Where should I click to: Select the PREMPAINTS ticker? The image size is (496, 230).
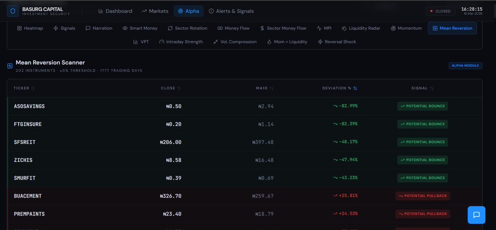[29, 214]
